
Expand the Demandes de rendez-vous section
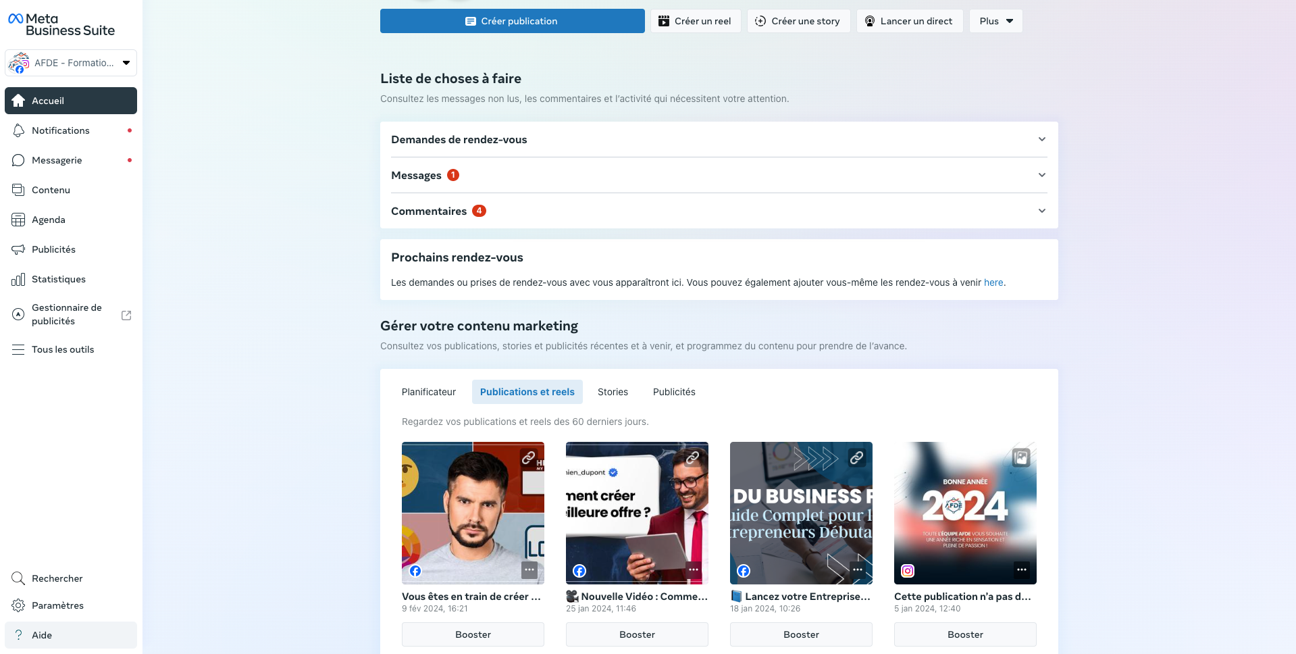1042,139
